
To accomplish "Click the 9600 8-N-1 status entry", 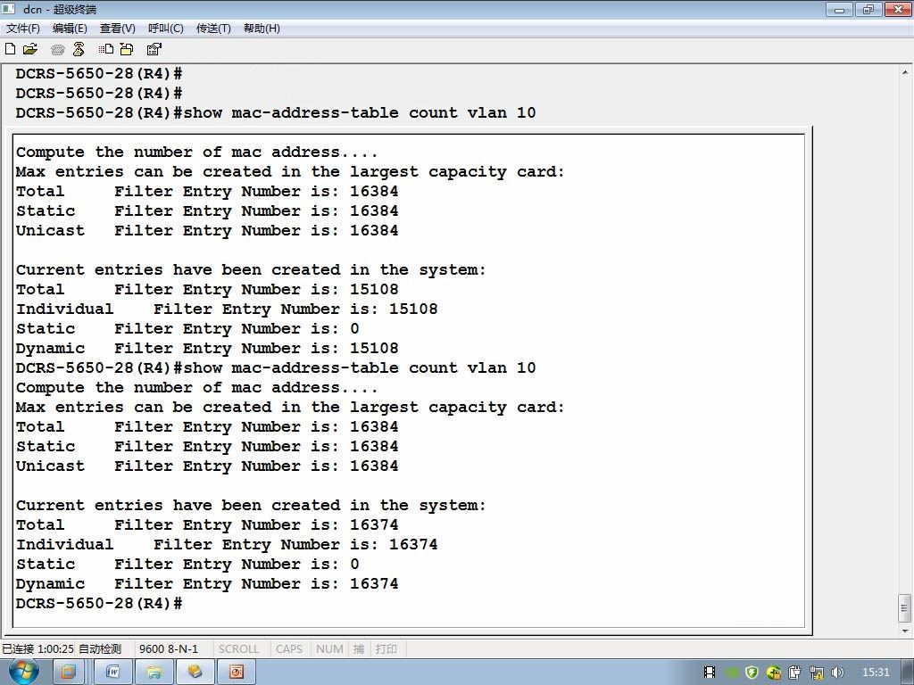I will pyautogui.click(x=169, y=649).
